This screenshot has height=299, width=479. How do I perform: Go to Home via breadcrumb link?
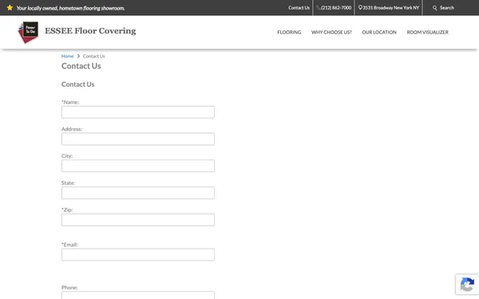[67, 56]
